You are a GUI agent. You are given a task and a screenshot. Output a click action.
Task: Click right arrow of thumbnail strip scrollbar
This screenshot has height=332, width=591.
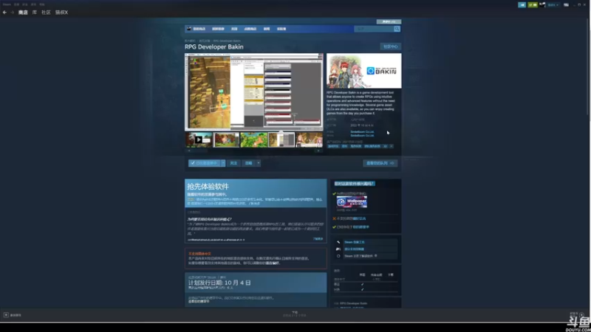pos(319,151)
